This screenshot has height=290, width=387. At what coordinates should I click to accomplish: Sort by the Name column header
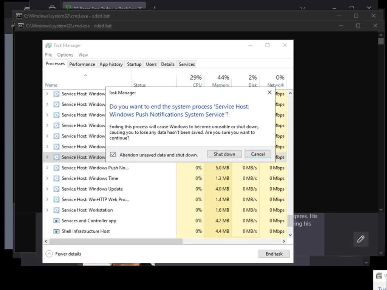51,85
